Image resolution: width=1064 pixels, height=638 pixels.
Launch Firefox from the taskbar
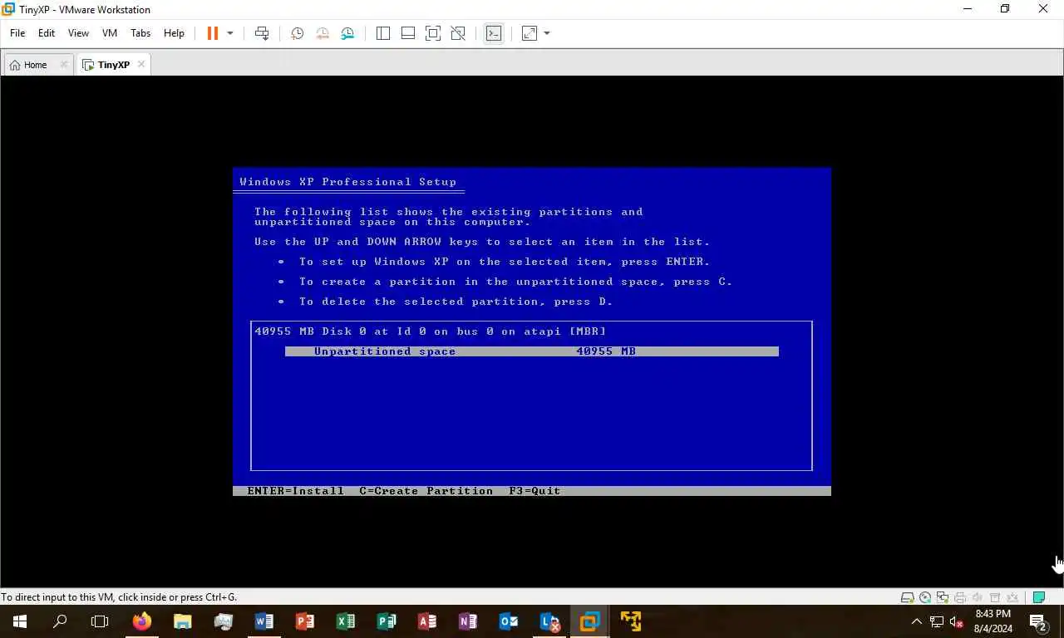141,621
